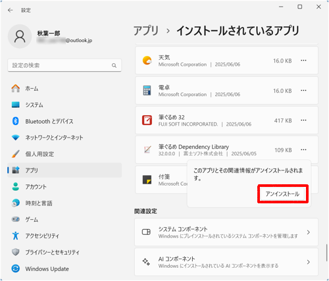Expand システム コンポーネント chevron
The image size is (329, 281).
[309, 232]
